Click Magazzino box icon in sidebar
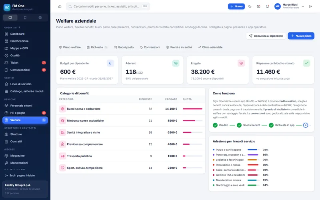 click(x=6, y=156)
